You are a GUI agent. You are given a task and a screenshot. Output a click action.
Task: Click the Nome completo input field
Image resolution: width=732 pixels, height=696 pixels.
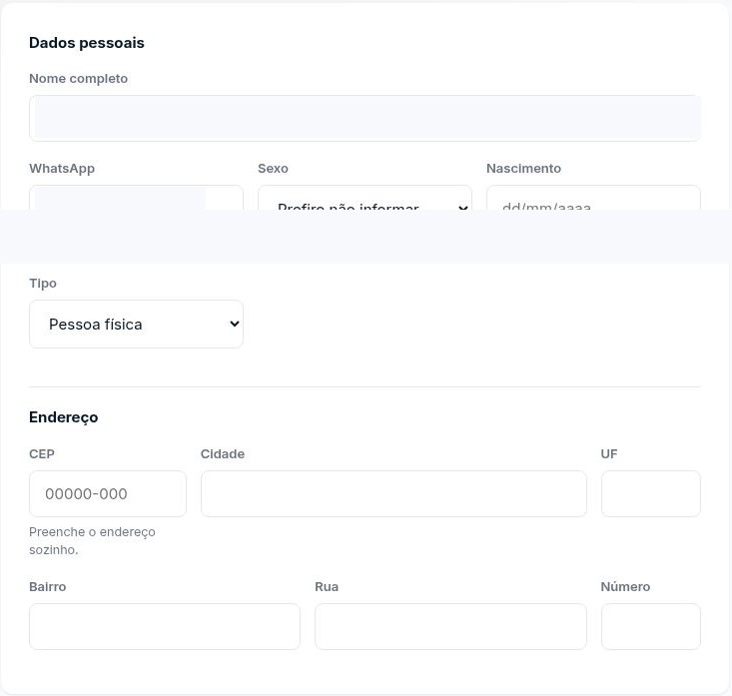coord(365,118)
